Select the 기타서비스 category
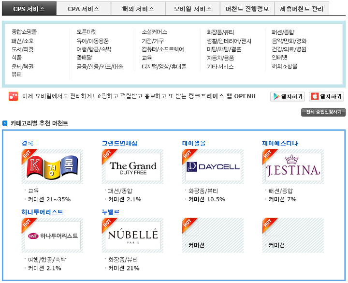 coord(220,66)
